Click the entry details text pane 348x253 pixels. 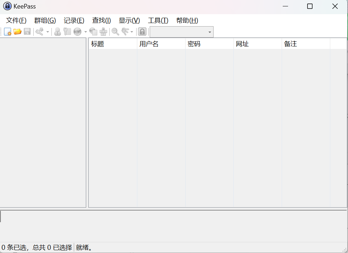pyautogui.click(x=173, y=225)
